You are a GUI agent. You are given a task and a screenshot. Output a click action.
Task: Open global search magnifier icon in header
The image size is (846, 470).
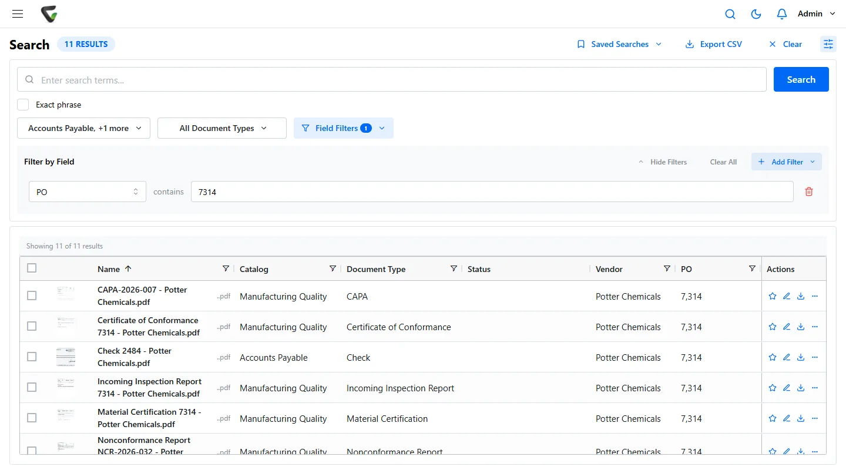coord(730,14)
